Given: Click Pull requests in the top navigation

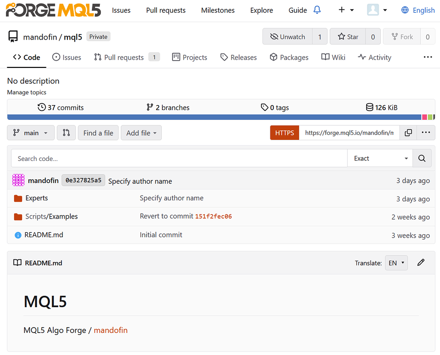Looking at the screenshot, I should click(x=166, y=10).
